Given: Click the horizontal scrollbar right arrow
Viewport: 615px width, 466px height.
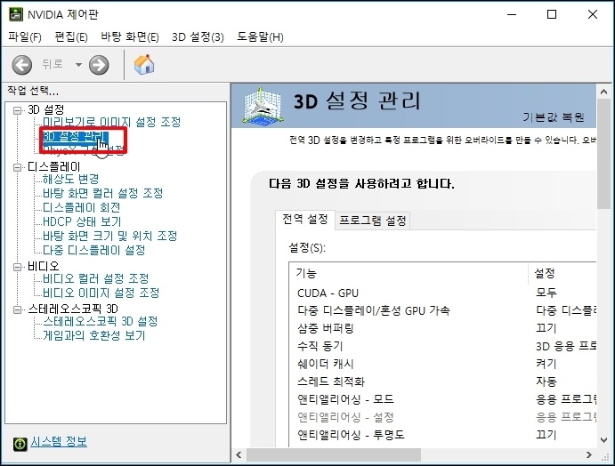Looking at the screenshot, I should 588,455.
